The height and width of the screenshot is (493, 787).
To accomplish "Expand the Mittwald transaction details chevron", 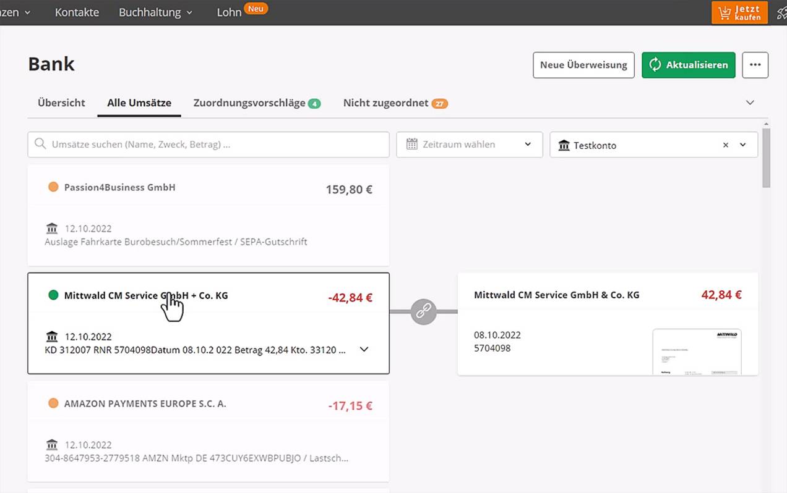I will point(364,350).
